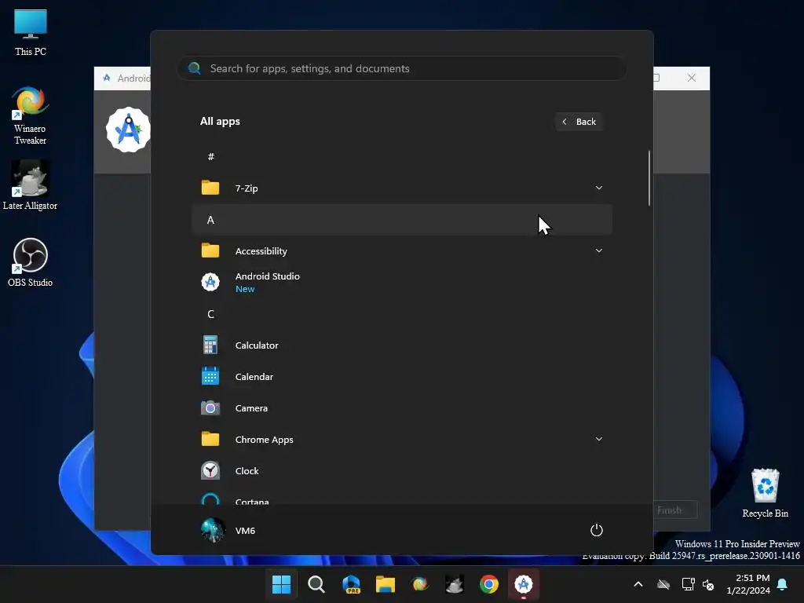
Task: Click the network status tray icon
Action: click(688, 584)
